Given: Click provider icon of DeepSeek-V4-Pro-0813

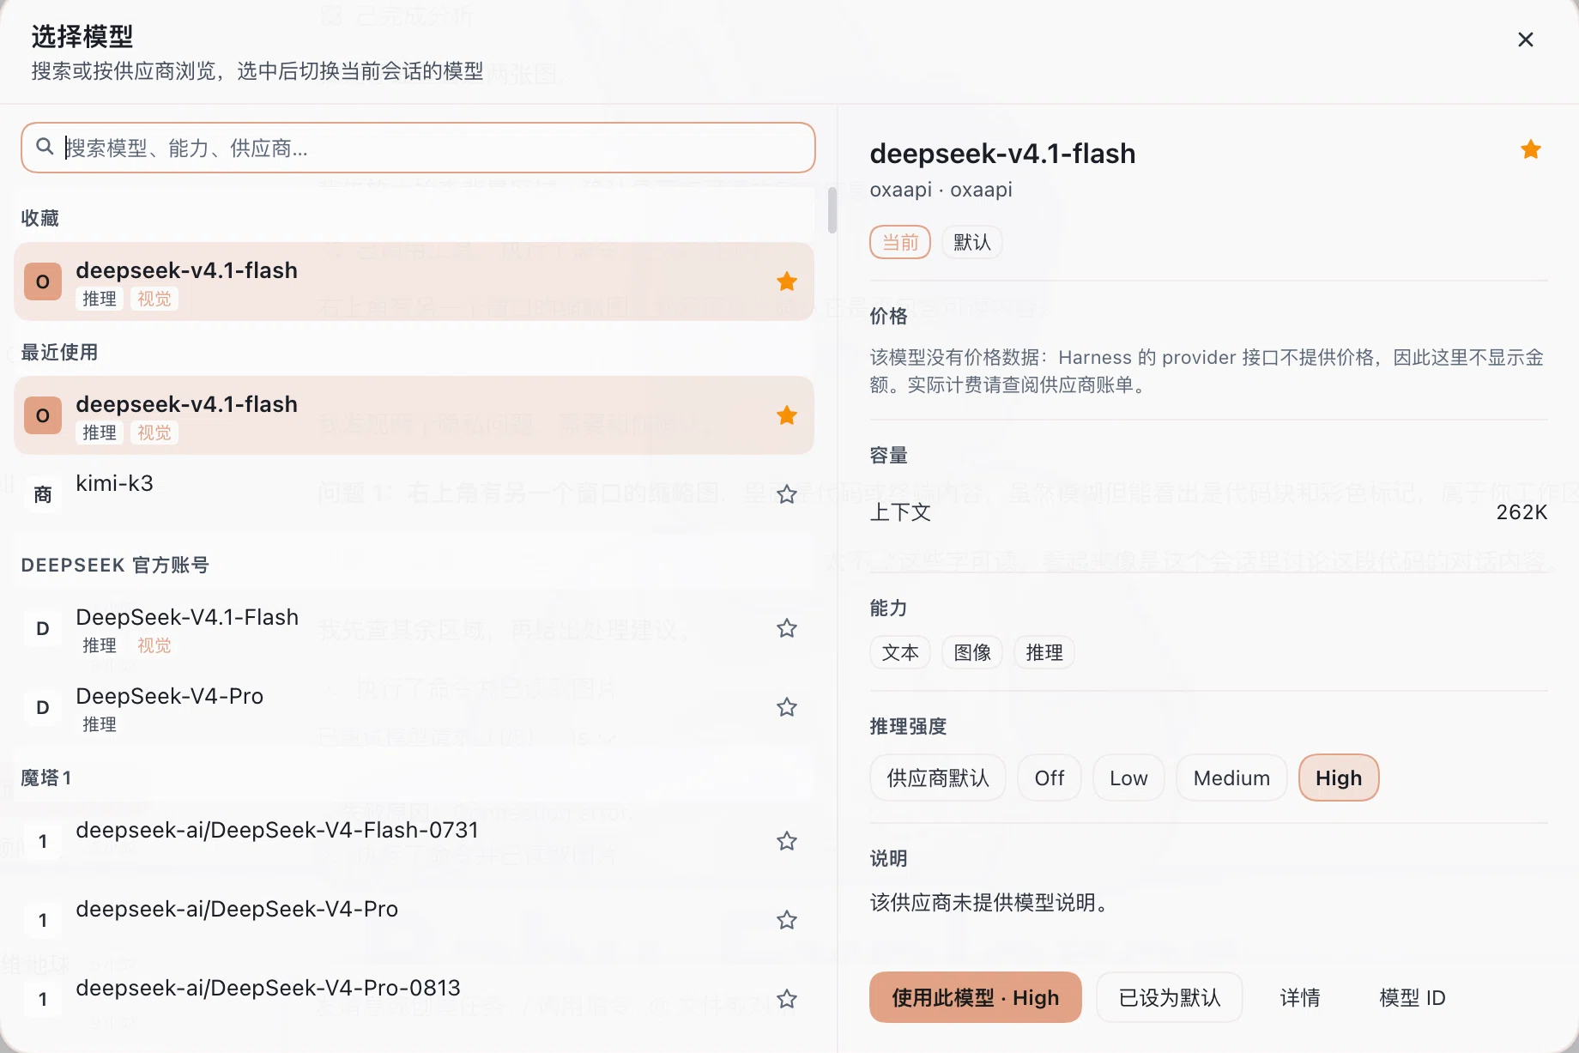Looking at the screenshot, I should pyautogui.click(x=43, y=999).
